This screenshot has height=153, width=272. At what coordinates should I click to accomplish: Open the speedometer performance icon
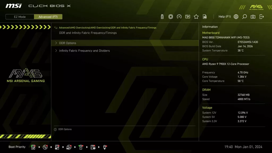click(179, 17)
